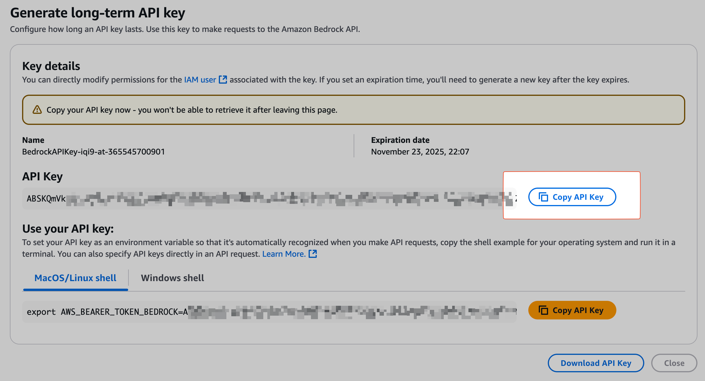This screenshot has height=381, width=705.
Task: Open the Learn More link
Action: [x=283, y=254]
